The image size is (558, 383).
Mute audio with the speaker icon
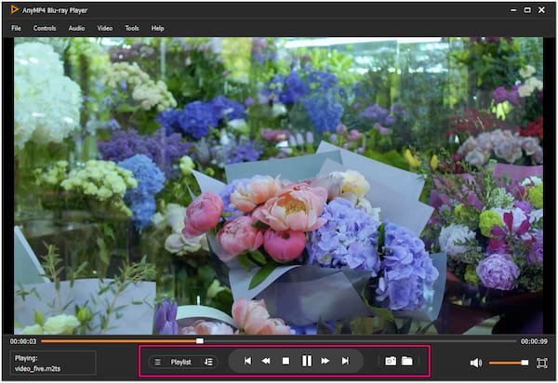[476, 363]
